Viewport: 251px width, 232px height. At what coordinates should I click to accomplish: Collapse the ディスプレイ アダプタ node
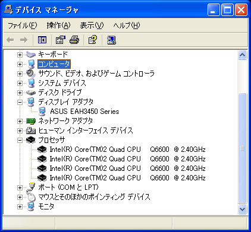[x=20, y=102]
